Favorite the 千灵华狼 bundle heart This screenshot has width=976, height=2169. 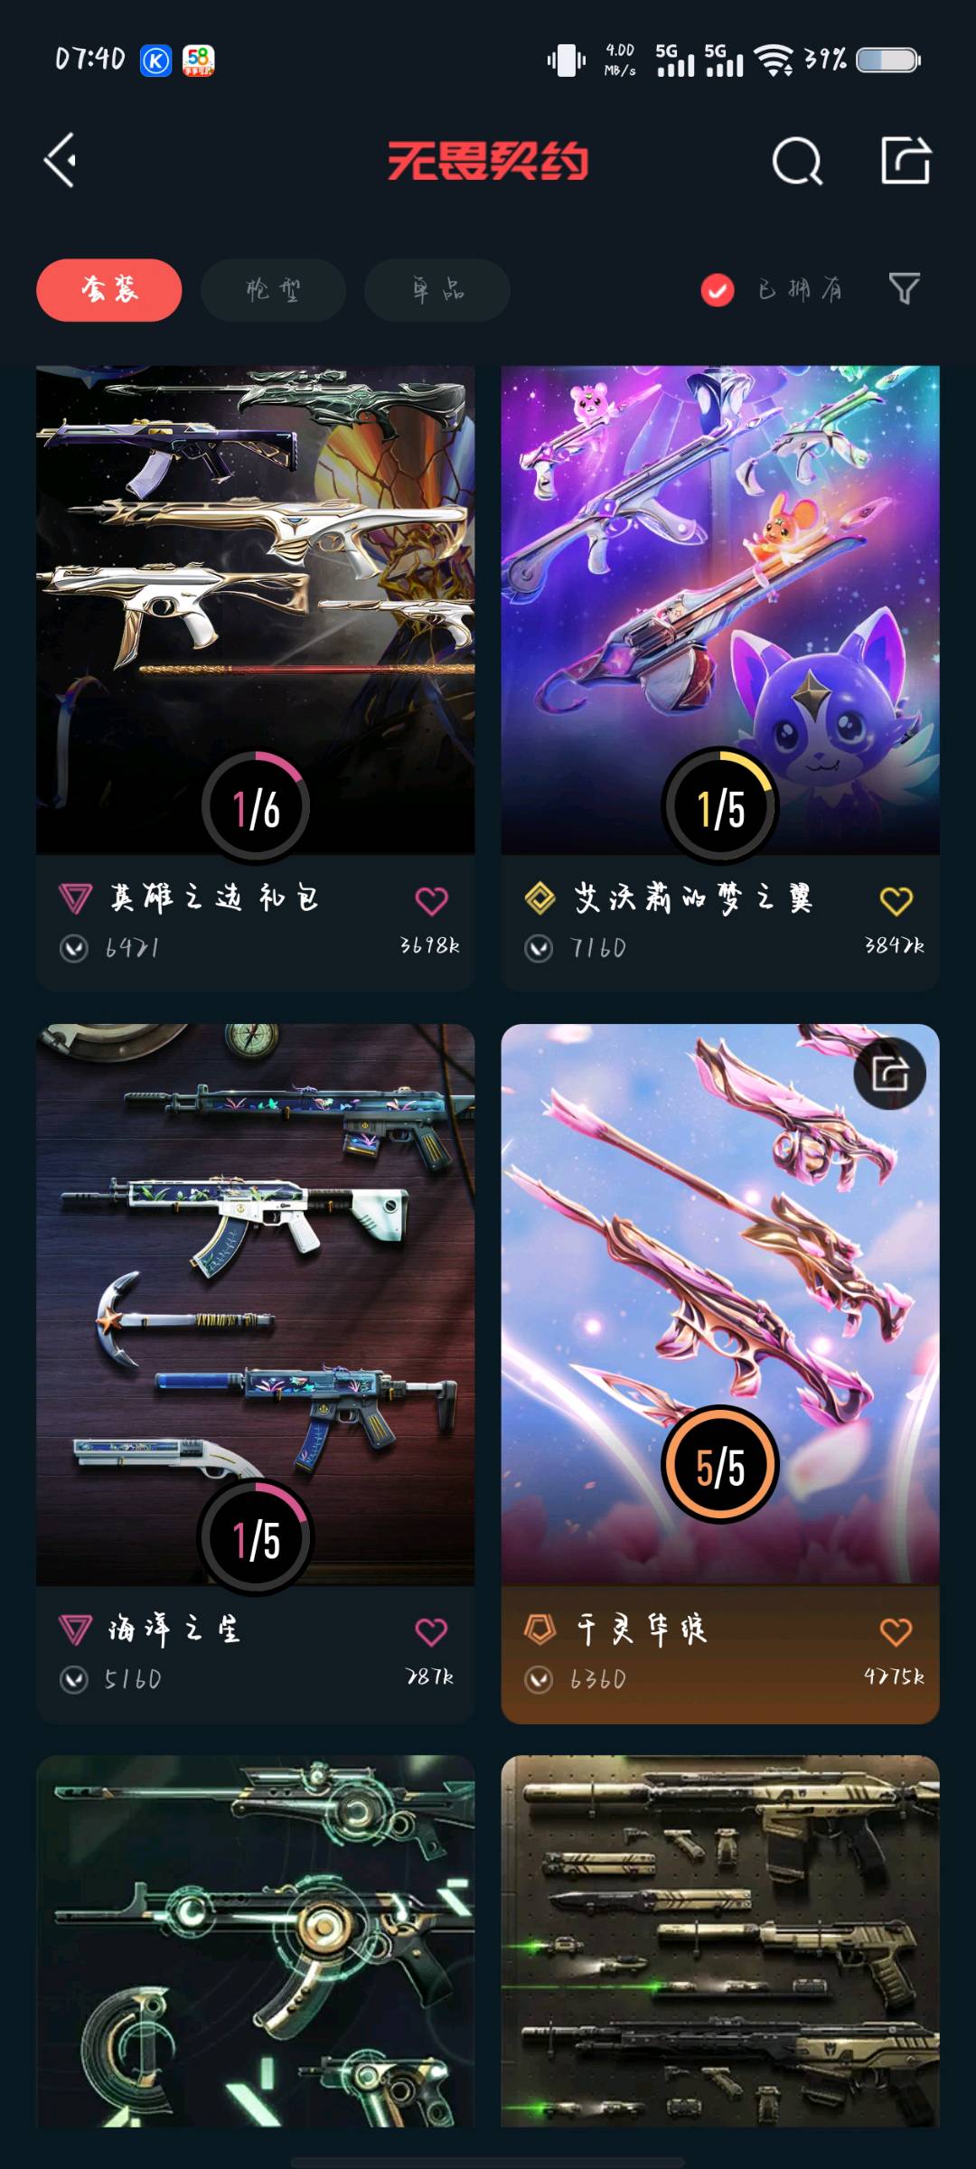click(896, 1631)
